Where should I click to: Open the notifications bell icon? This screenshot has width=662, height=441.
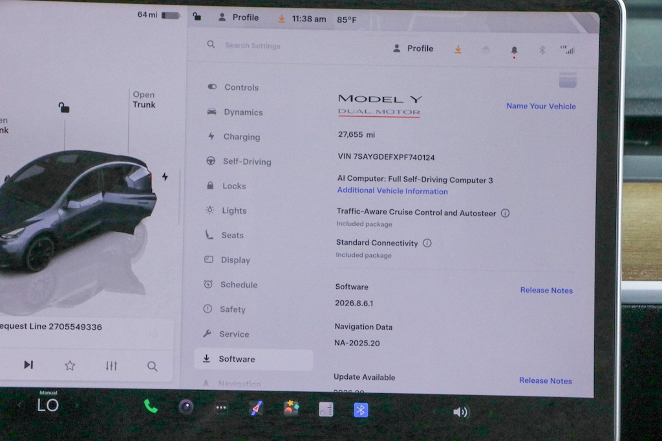pos(514,50)
